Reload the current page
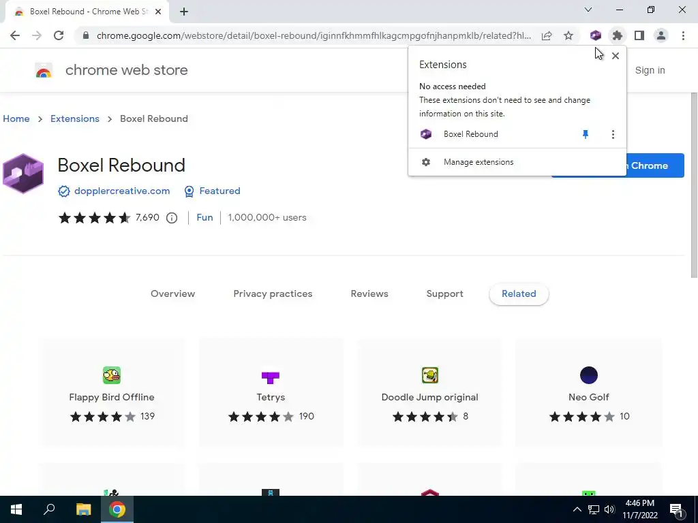The image size is (698, 523). [59, 35]
